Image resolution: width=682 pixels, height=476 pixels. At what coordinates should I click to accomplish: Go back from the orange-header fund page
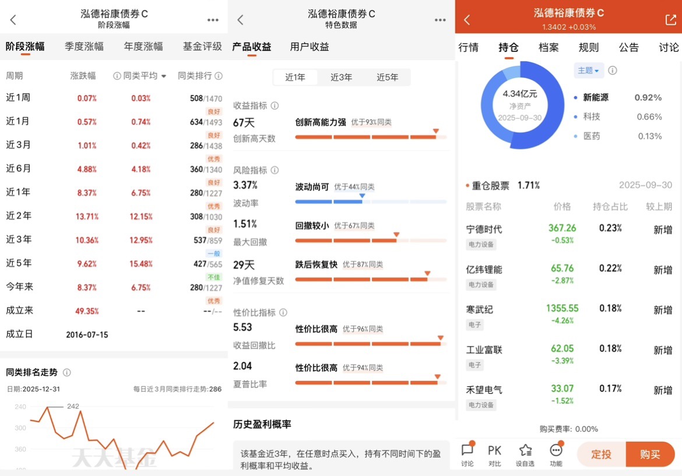467,20
